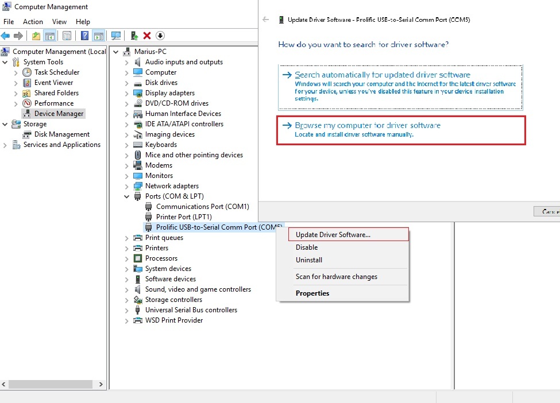Click the Help question mark toolbar icon
Image resolution: width=560 pixels, height=403 pixels.
tap(84, 36)
